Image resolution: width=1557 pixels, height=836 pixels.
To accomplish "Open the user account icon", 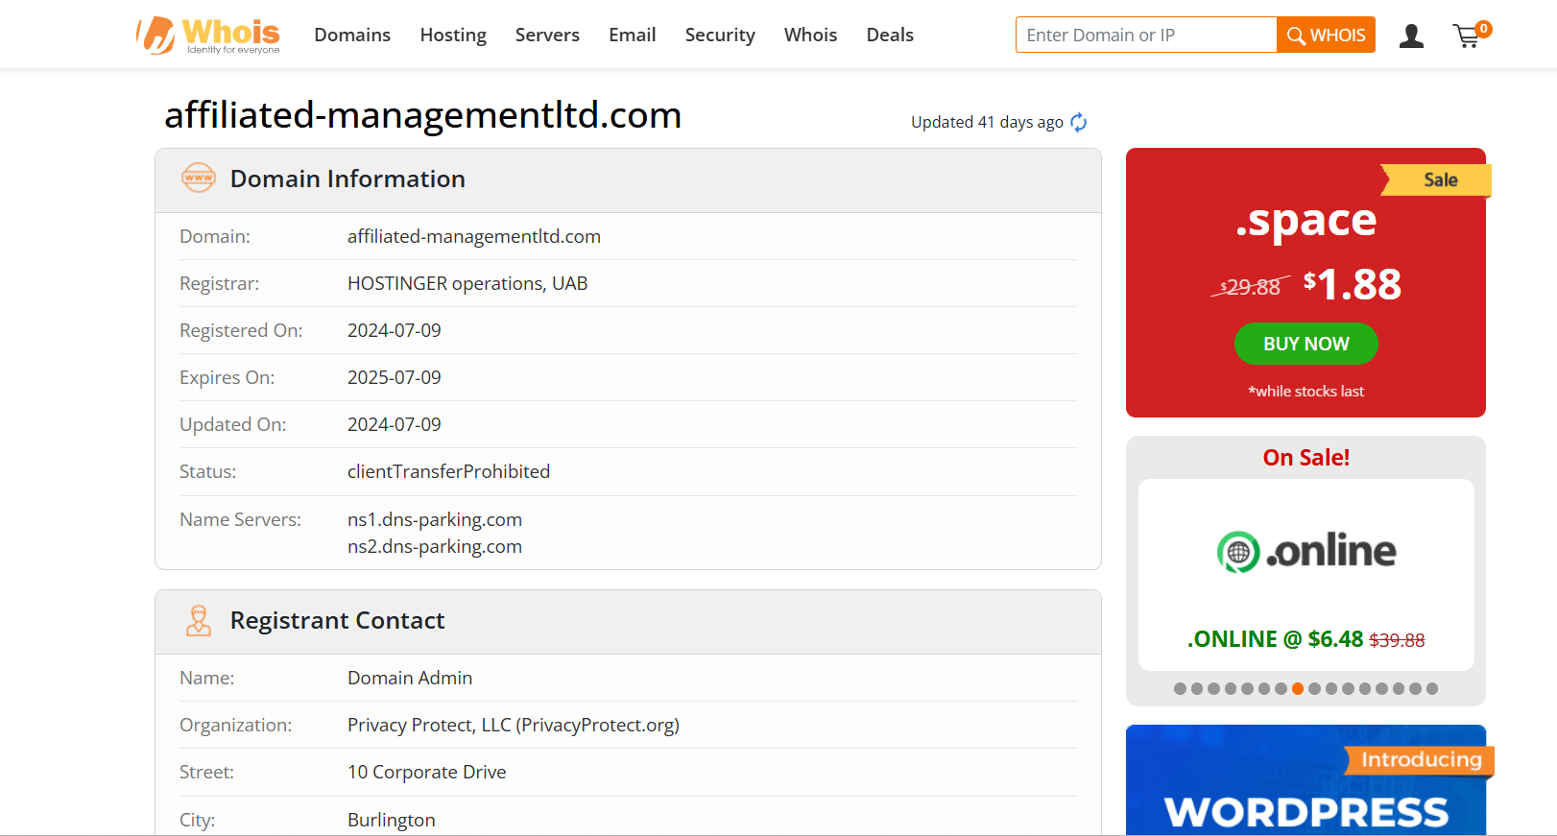I will tap(1411, 36).
